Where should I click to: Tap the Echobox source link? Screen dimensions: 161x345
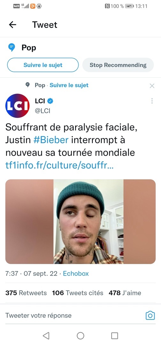coord(76,273)
